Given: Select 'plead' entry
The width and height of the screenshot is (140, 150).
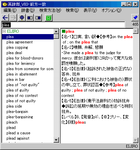Looking at the screenshot, I should pyautogui.click(x=11, y=128).
